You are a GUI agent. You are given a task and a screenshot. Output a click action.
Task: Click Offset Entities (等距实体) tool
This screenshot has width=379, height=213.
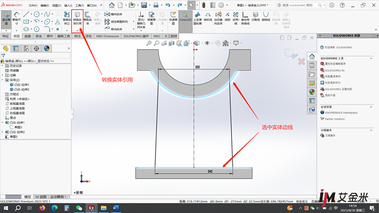pos(87,19)
